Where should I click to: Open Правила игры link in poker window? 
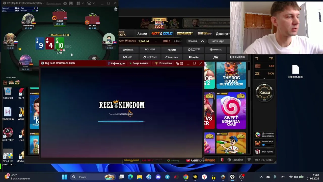click(54, 3)
